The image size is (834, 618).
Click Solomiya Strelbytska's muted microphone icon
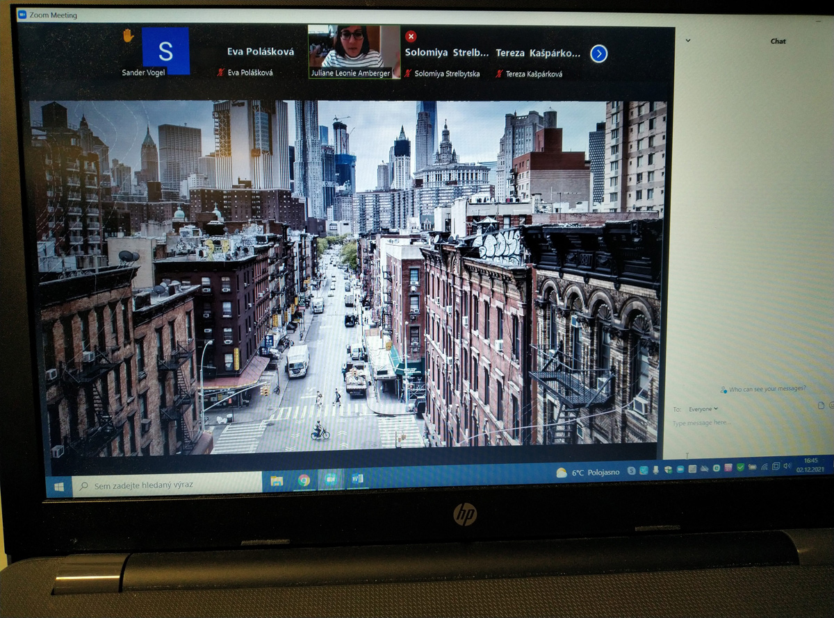click(x=408, y=73)
